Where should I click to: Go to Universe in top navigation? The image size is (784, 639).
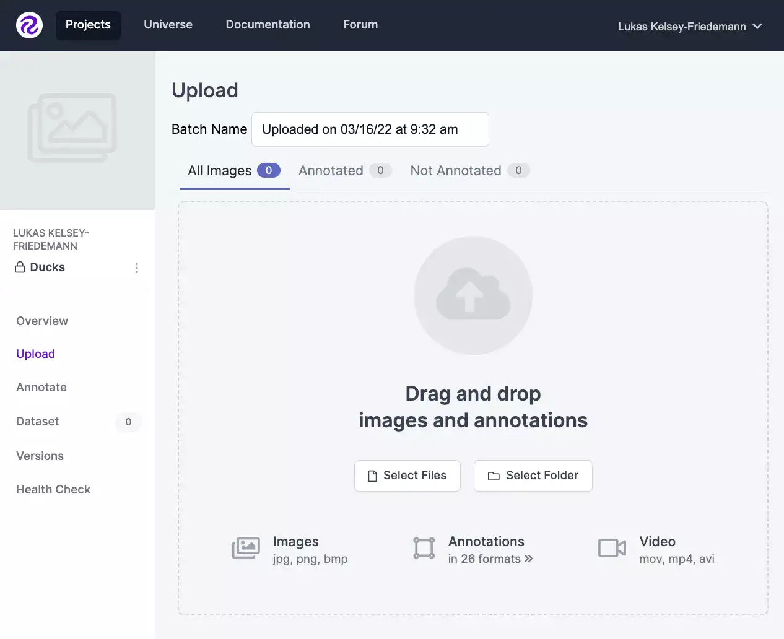(x=168, y=25)
